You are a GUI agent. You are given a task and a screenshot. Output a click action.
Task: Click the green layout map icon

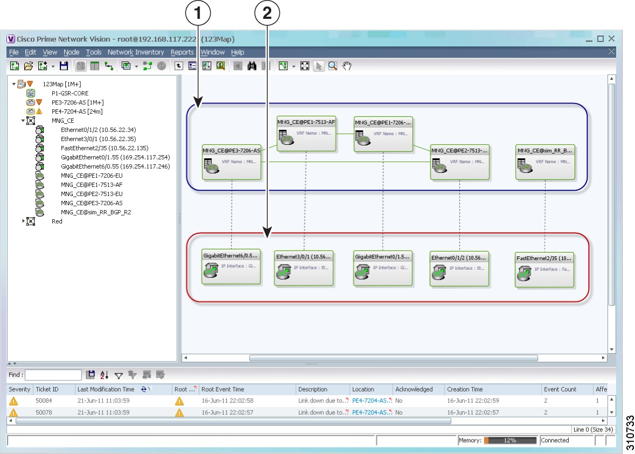click(283, 66)
